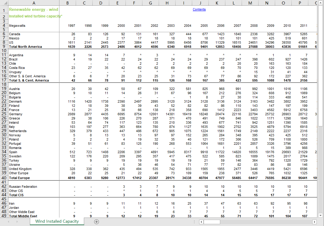This screenshot has width=324, height=226.
Task: Click the 'Renewable energy - wind' title cell
Action: coord(33,10)
